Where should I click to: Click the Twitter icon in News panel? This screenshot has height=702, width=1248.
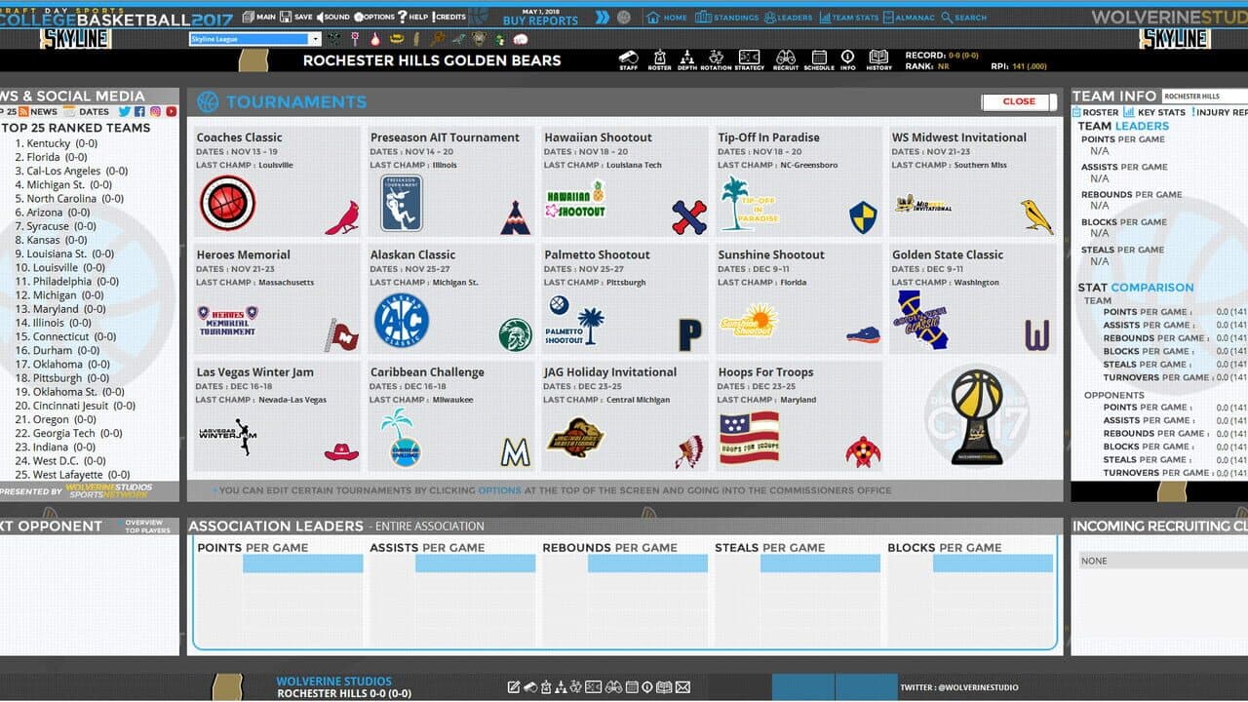pos(125,112)
